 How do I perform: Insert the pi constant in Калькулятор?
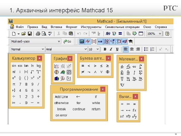[14, 84]
